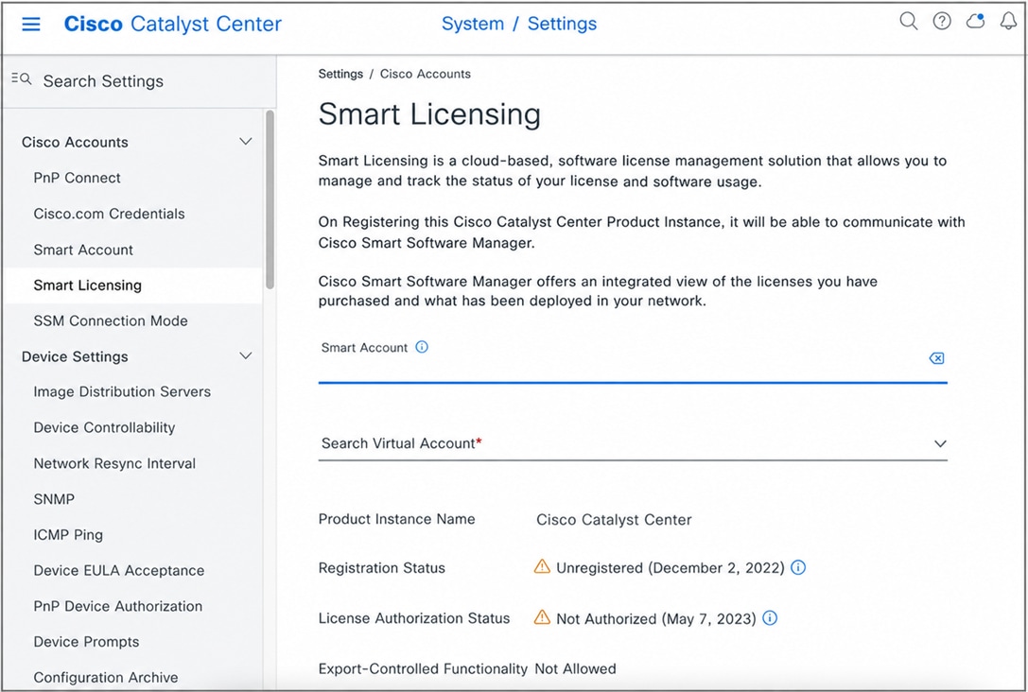Click the Search Settings input field

click(139, 81)
